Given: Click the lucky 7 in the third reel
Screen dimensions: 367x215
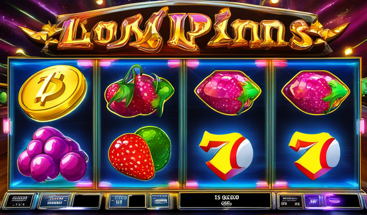Looking at the screenshot, I should point(226,156).
